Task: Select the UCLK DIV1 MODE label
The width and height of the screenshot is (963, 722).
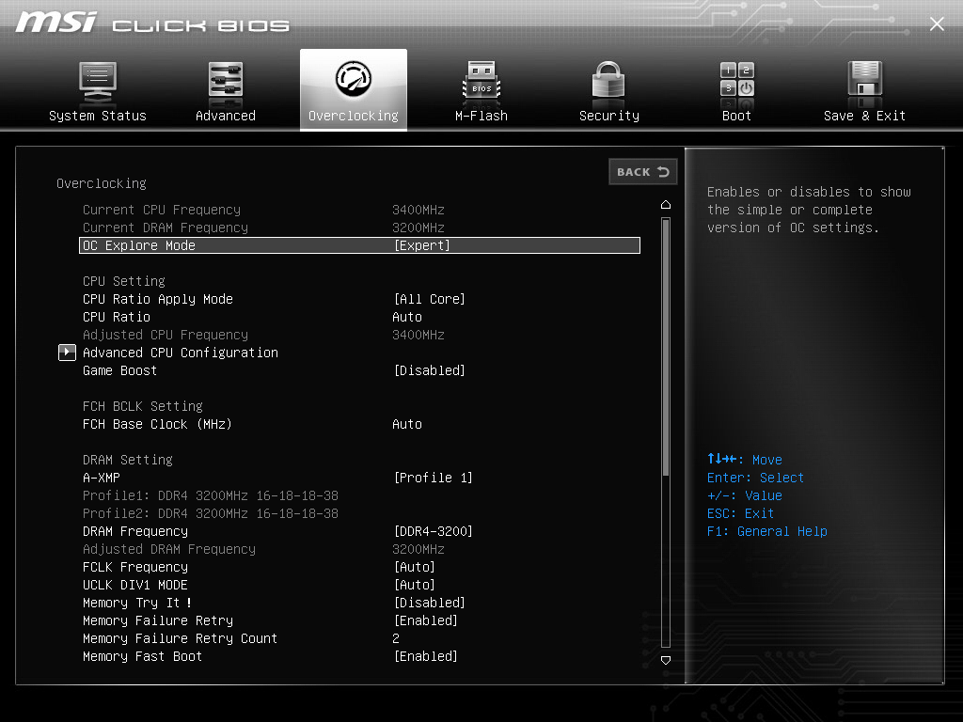Action: pyautogui.click(x=135, y=585)
